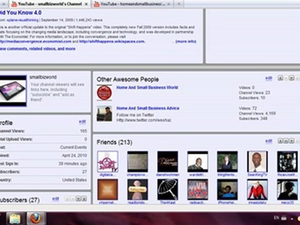Open Home And Small Business Advice channel link

147,108
